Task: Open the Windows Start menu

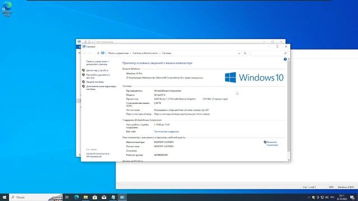Action: (x=4, y=197)
